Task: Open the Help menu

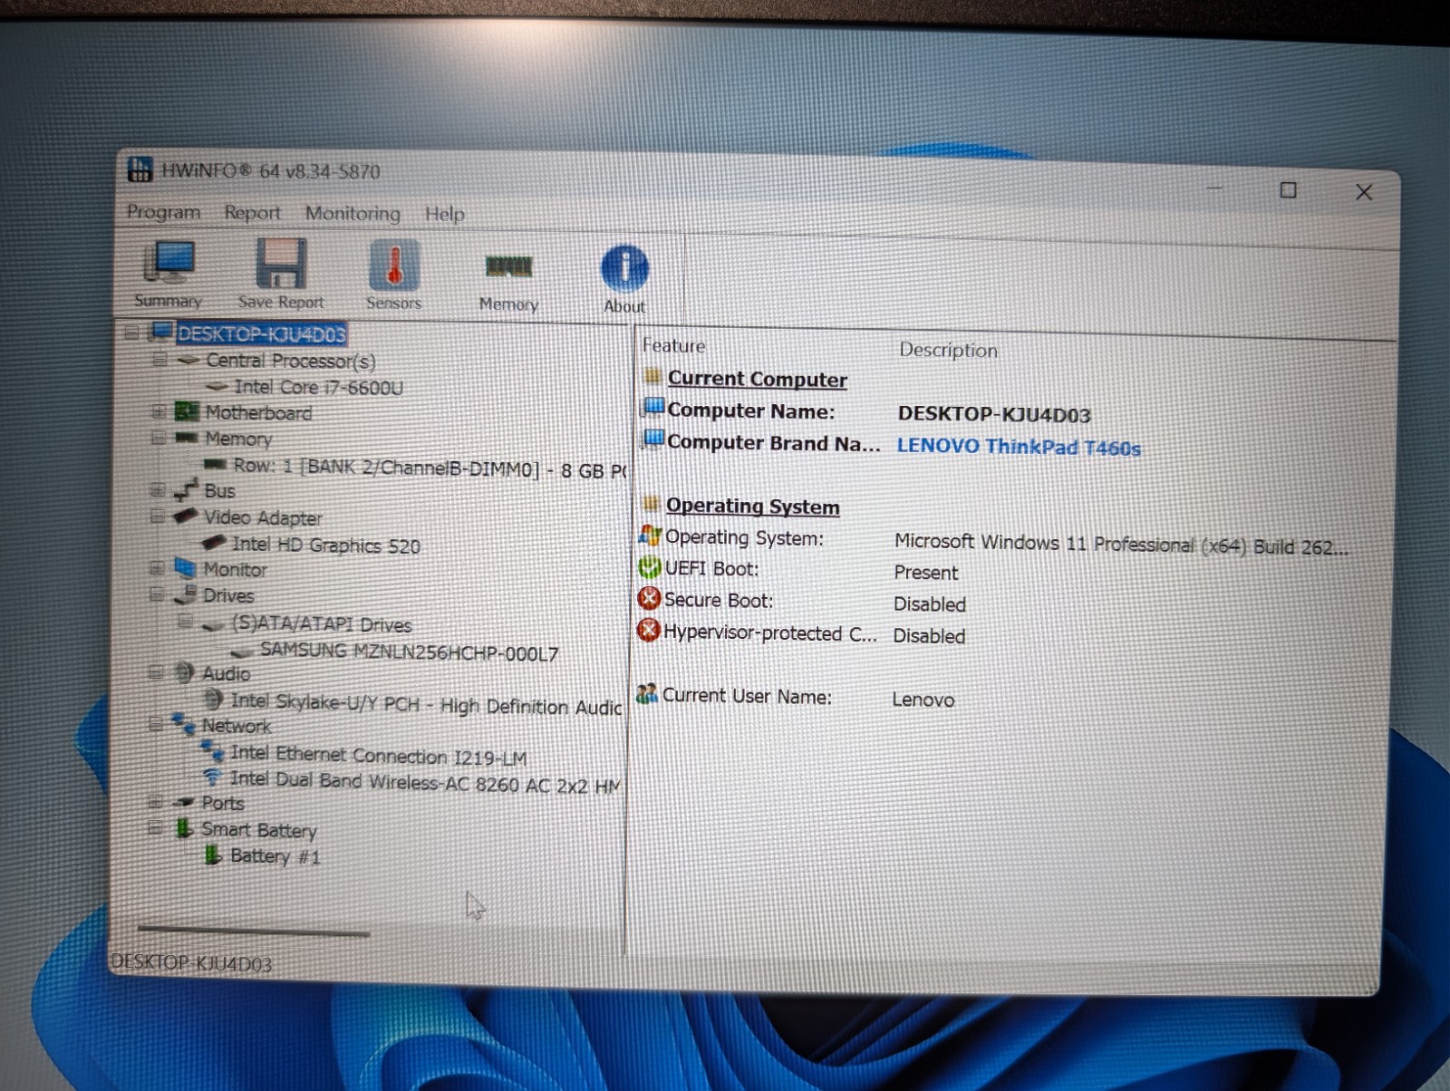Action: click(444, 214)
